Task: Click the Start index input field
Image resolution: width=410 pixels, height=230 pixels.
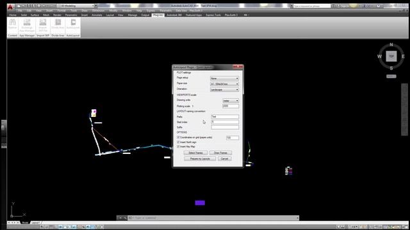Action: [225, 122]
